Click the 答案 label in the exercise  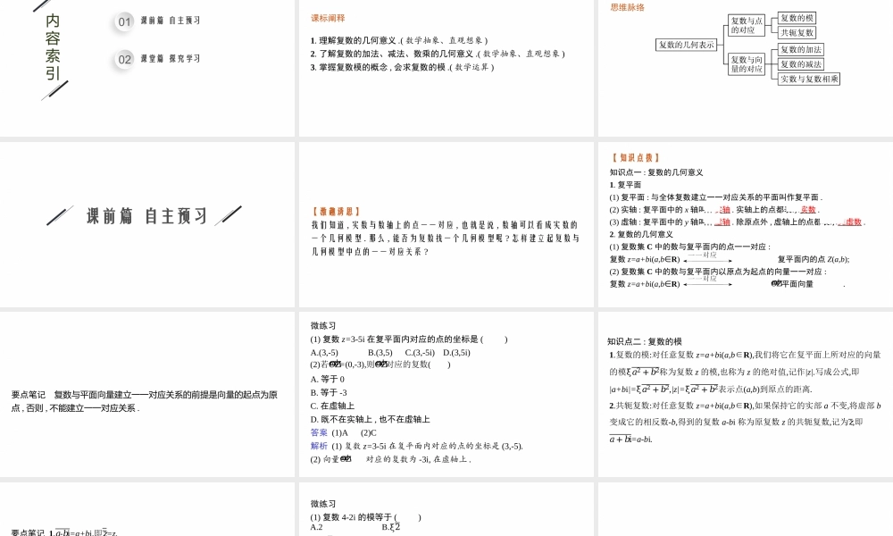click(x=318, y=433)
